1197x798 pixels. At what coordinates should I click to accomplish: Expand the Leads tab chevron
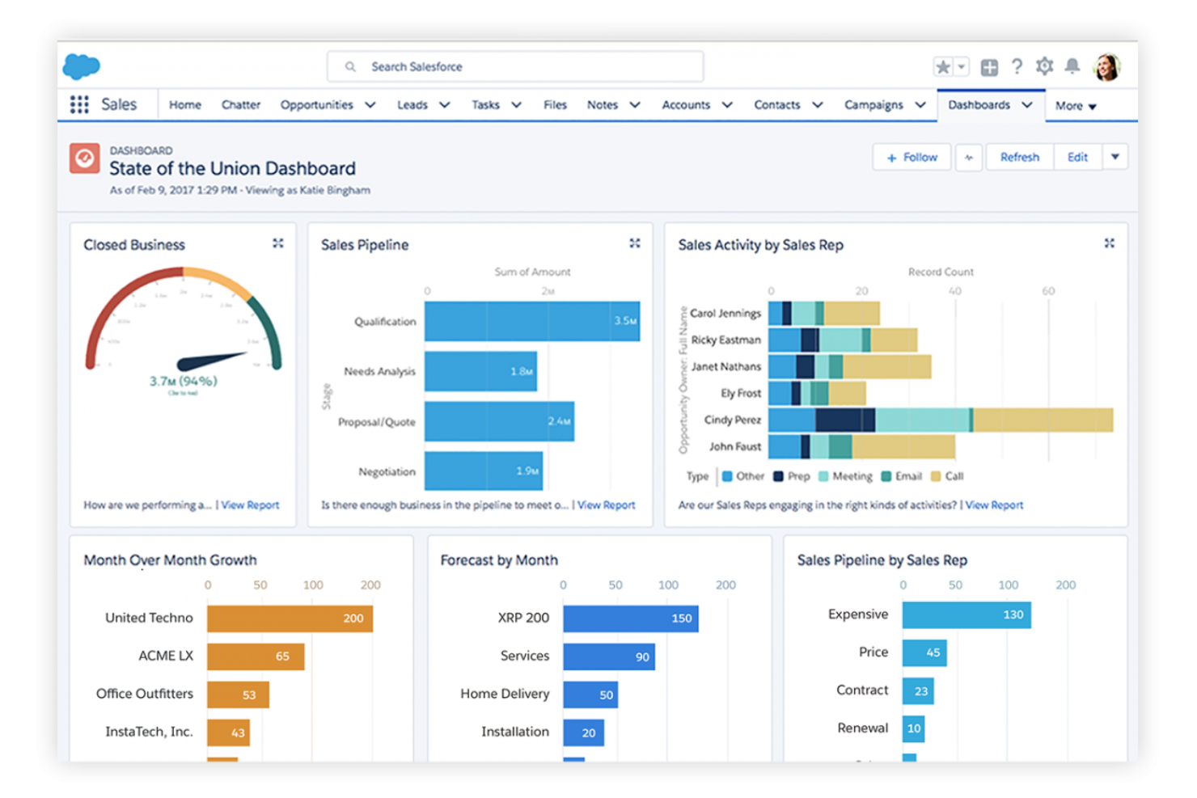click(x=445, y=104)
